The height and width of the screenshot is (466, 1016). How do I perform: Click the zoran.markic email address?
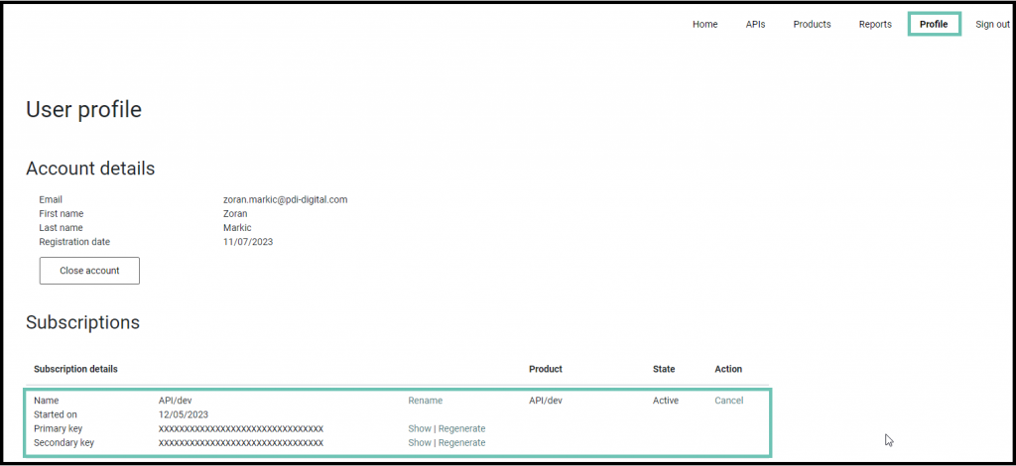pyautogui.click(x=285, y=199)
